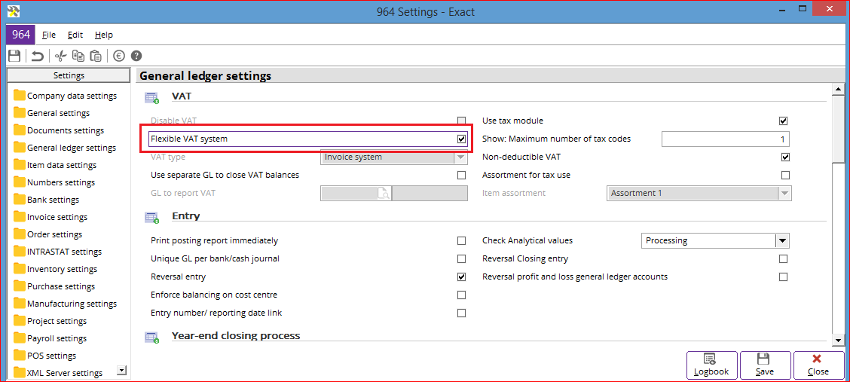Screen dimensions: 850x382
Task: Click the Paste clipboard toolbar icon
Action: point(96,56)
